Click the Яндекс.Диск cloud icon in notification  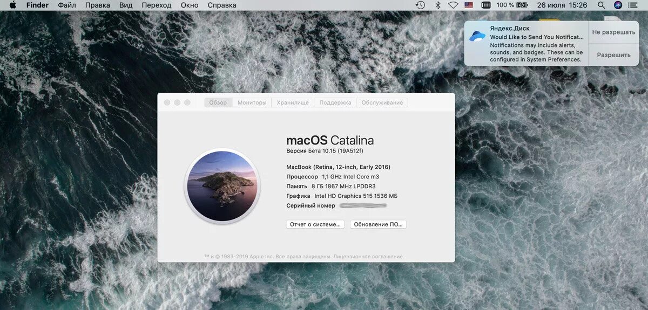(477, 36)
